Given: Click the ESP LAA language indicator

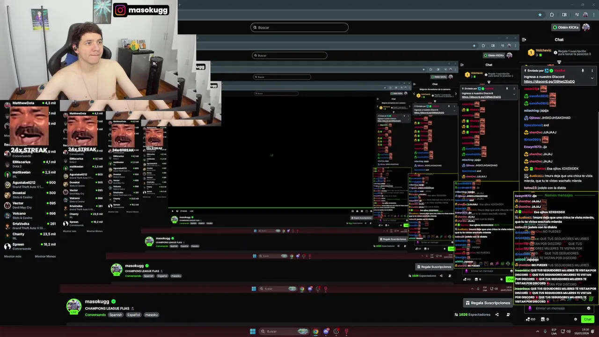Looking at the screenshot, I should point(554,331).
